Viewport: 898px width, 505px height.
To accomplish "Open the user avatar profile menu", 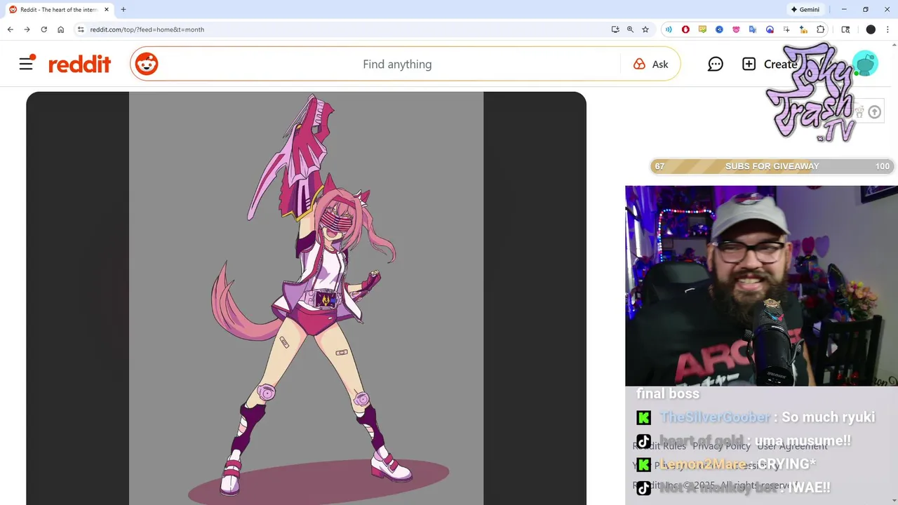I will [x=865, y=64].
